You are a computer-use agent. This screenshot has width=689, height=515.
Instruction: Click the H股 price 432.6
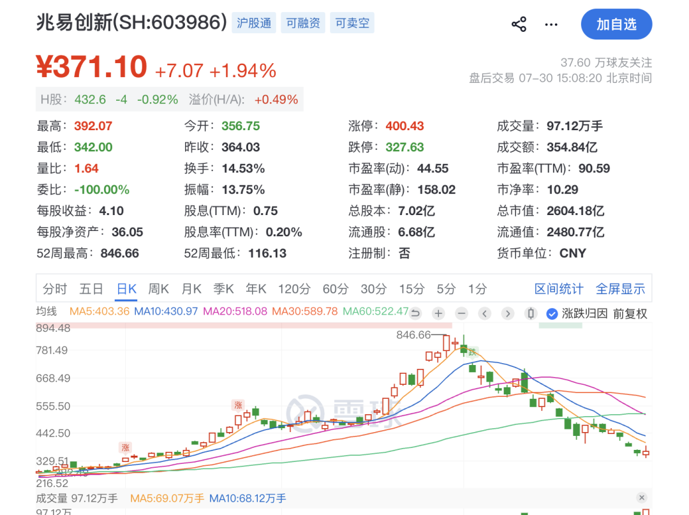[90, 100]
